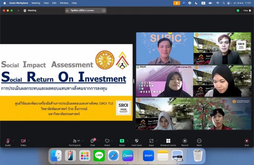Viewport: 254px width, 165px height.
Task: Open Meeting info in title bar
Action: click(x=30, y=10)
